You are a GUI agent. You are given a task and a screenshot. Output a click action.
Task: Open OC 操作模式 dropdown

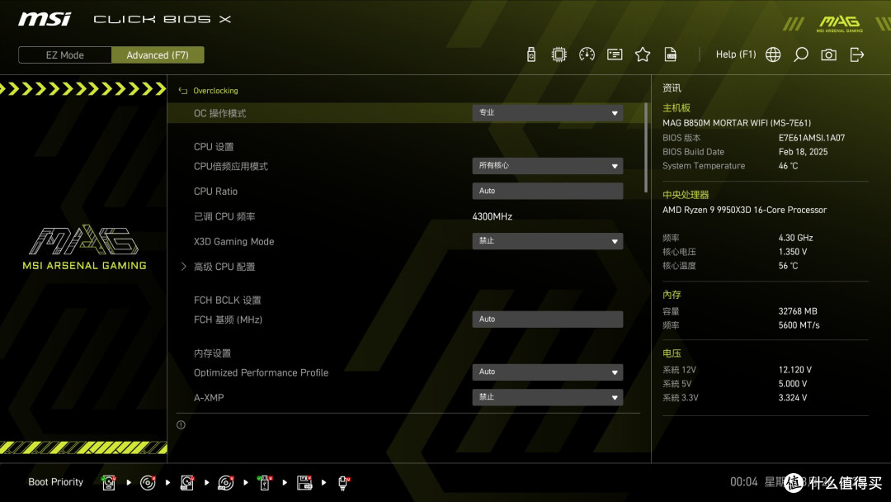tap(547, 112)
